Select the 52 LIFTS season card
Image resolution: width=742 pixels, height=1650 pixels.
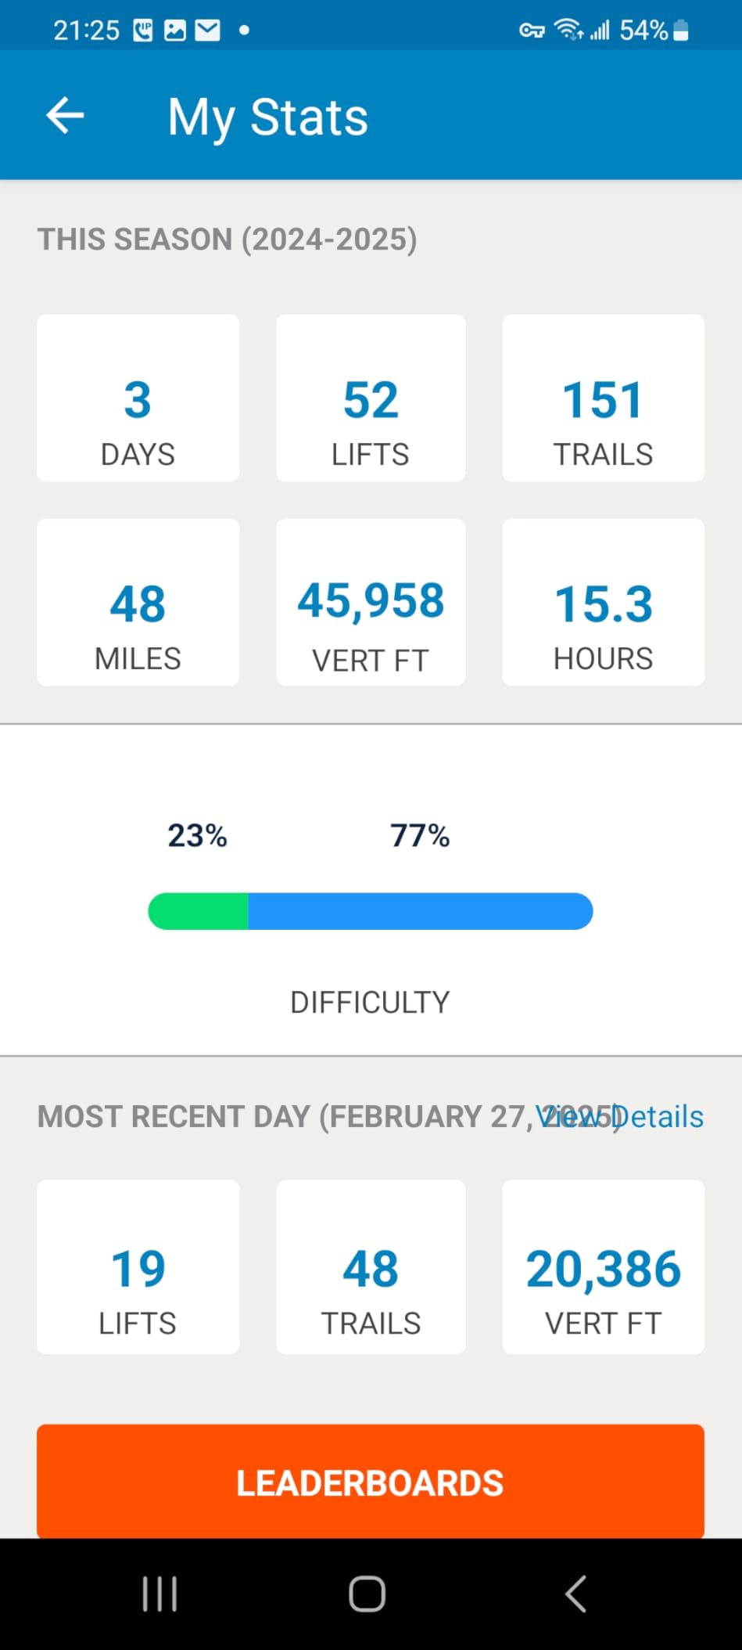click(x=371, y=398)
